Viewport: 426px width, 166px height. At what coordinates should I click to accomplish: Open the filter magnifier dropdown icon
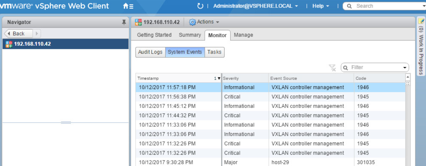[x=346, y=68]
